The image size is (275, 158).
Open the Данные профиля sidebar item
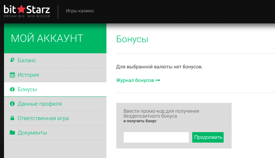(40, 104)
